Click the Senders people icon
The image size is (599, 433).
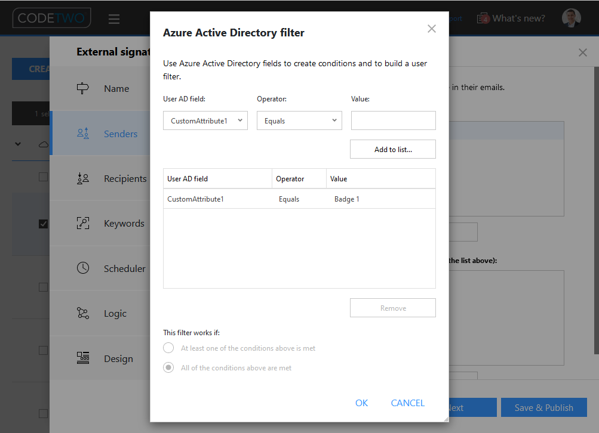pos(83,134)
